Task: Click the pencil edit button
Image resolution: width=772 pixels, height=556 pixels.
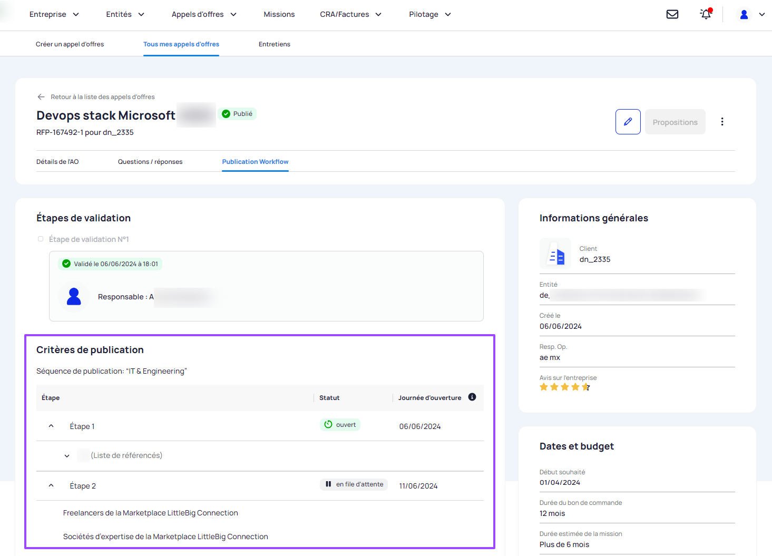Action: coord(628,122)
